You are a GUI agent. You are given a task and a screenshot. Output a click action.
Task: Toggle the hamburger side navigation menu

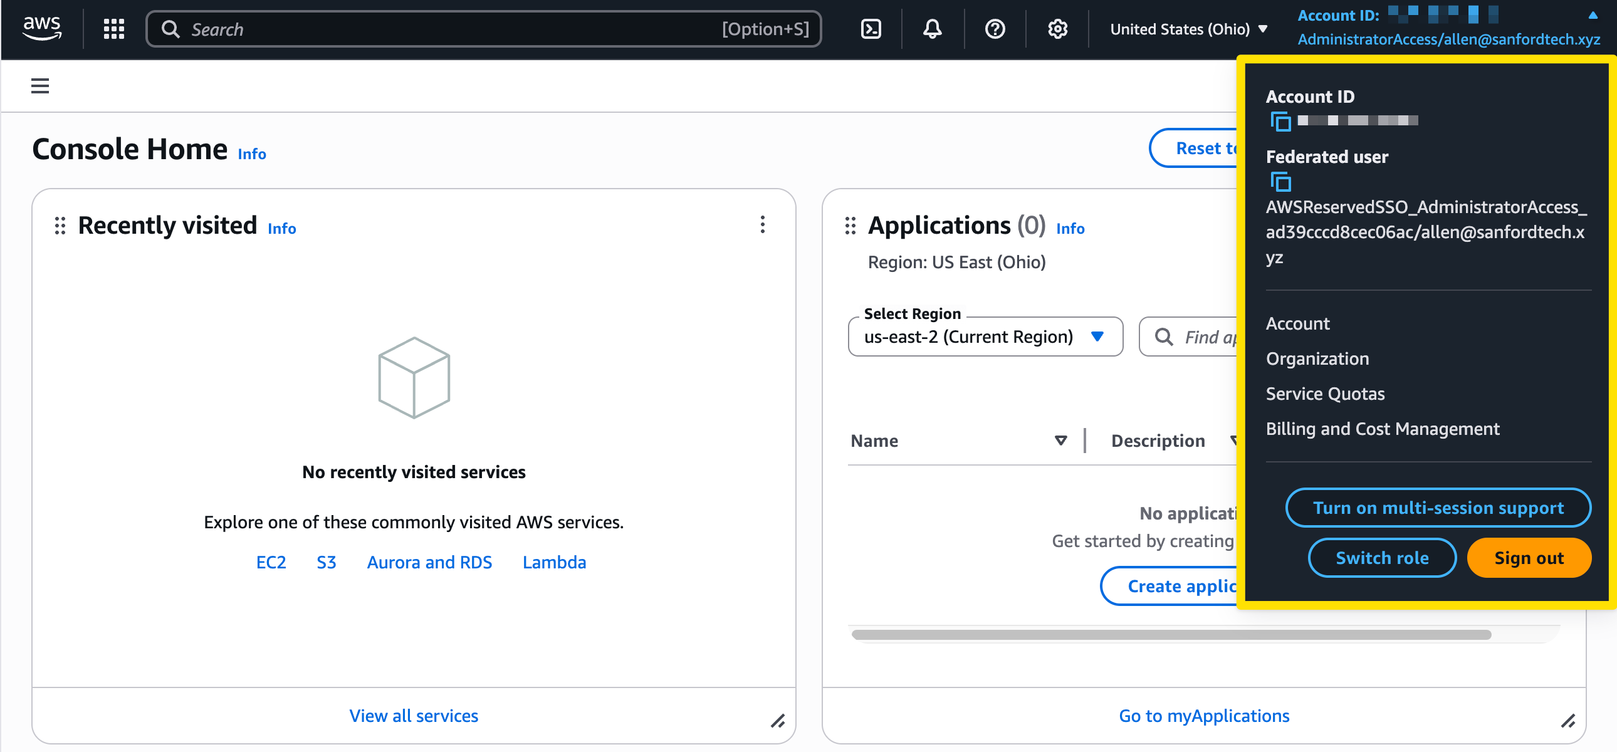pos(40,86)
